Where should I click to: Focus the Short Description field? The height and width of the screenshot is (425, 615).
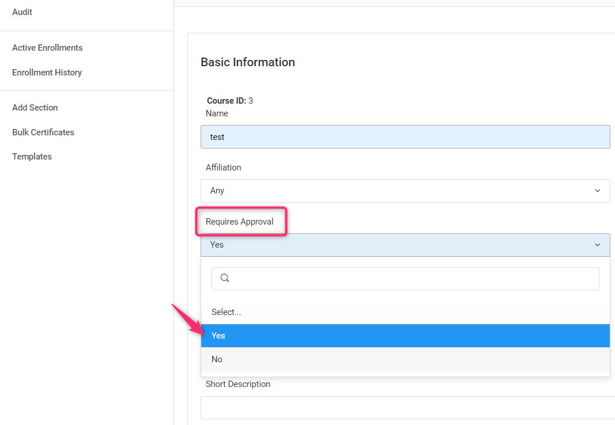pos(408,408)
